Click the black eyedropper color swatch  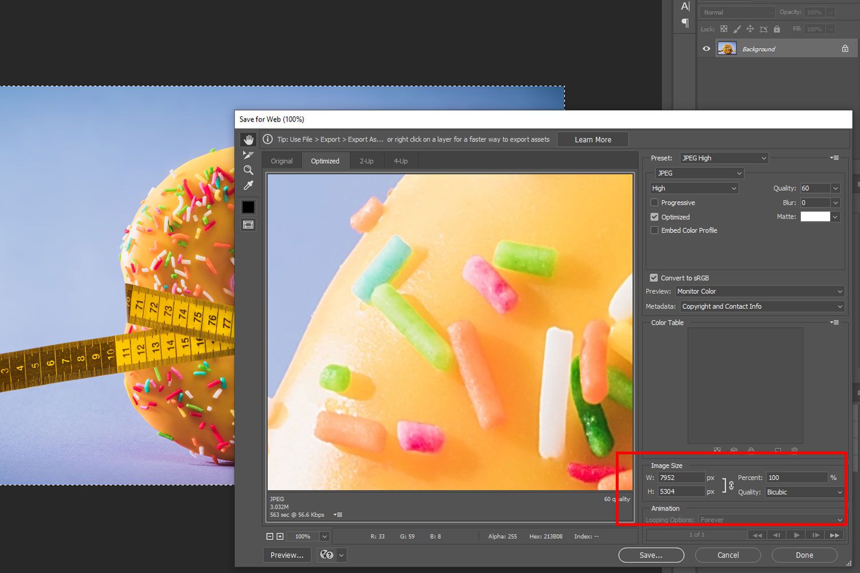(248, 207)
